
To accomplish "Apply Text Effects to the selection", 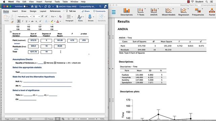I will [46, 21].
